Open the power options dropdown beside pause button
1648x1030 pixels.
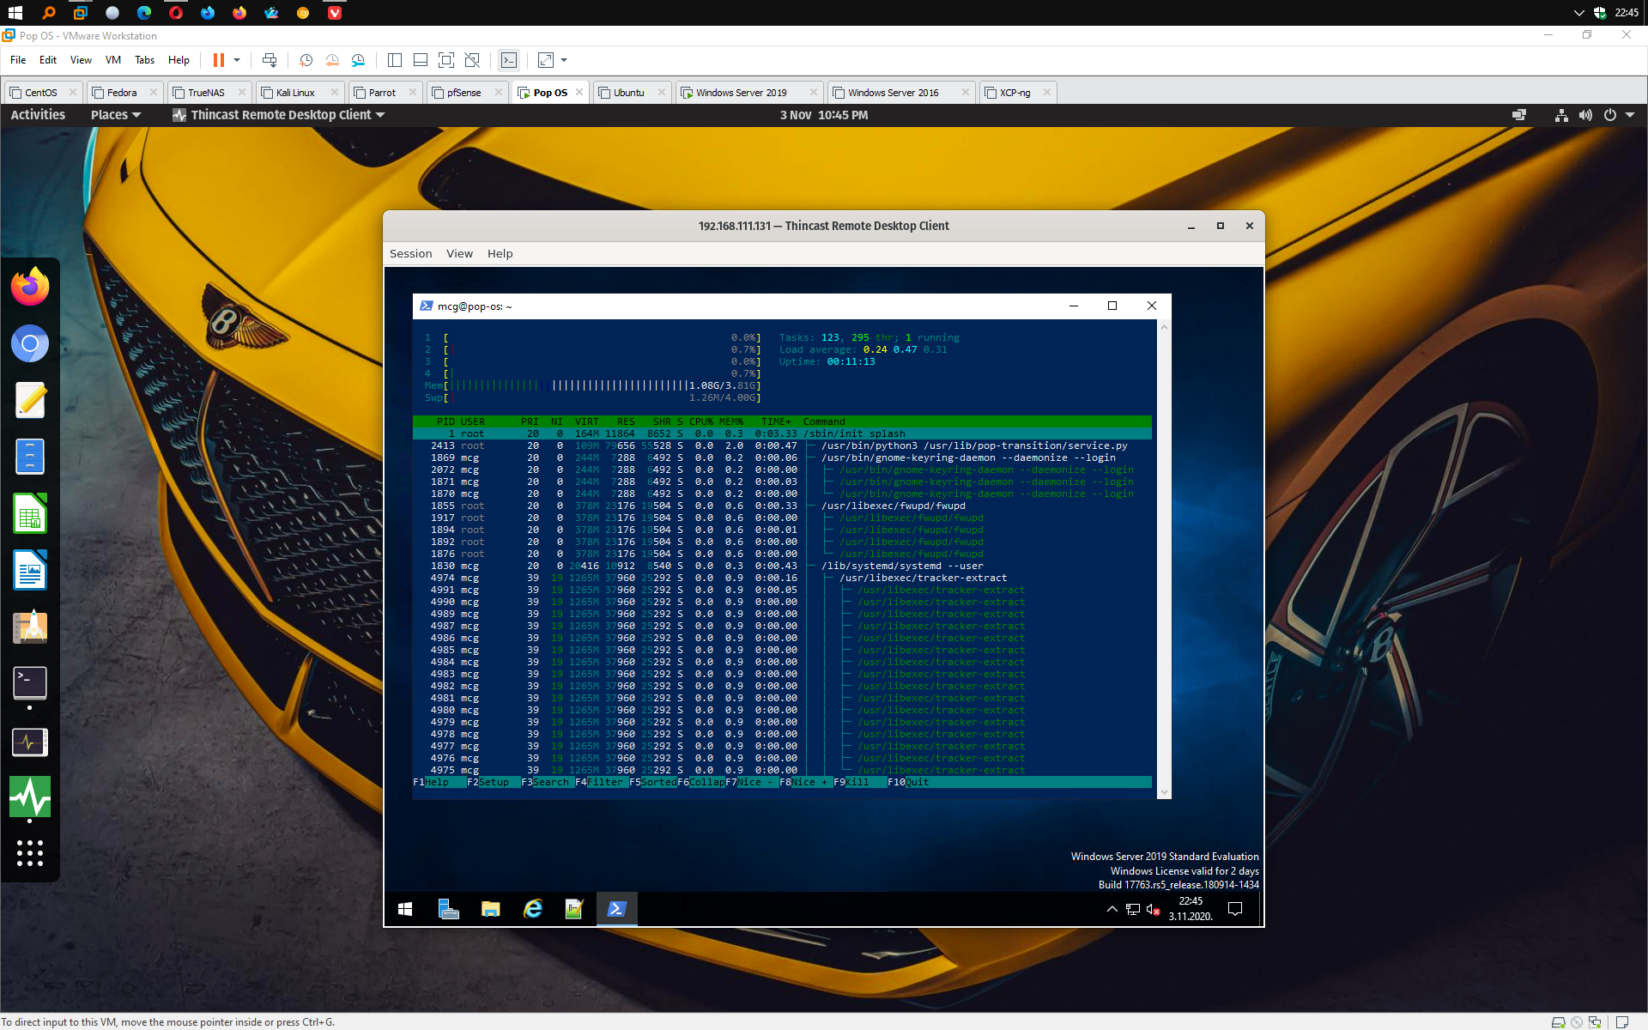click(x=237, y=60)
